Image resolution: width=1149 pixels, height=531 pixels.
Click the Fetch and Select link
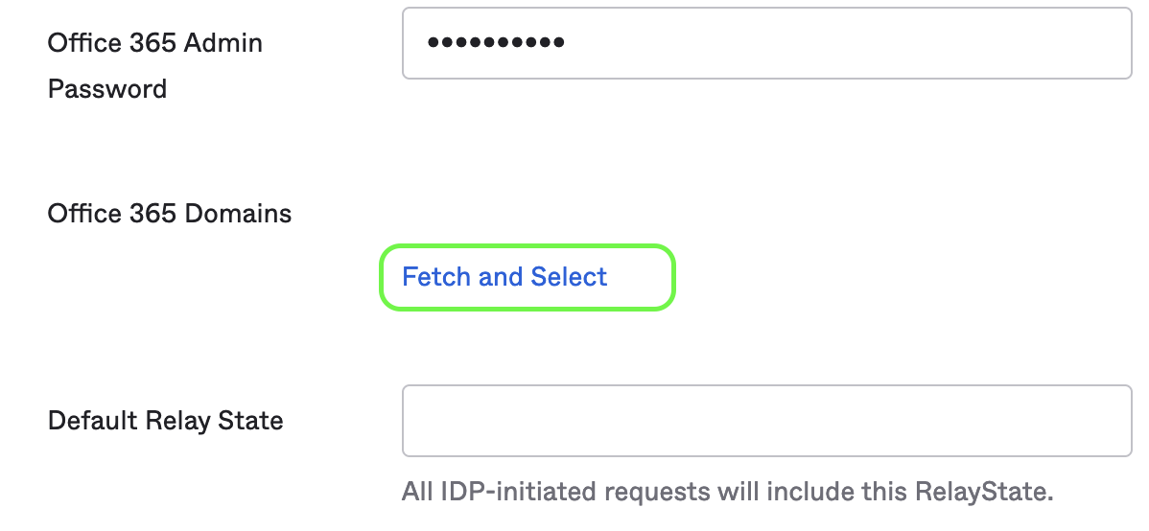[x=504, y=277]
